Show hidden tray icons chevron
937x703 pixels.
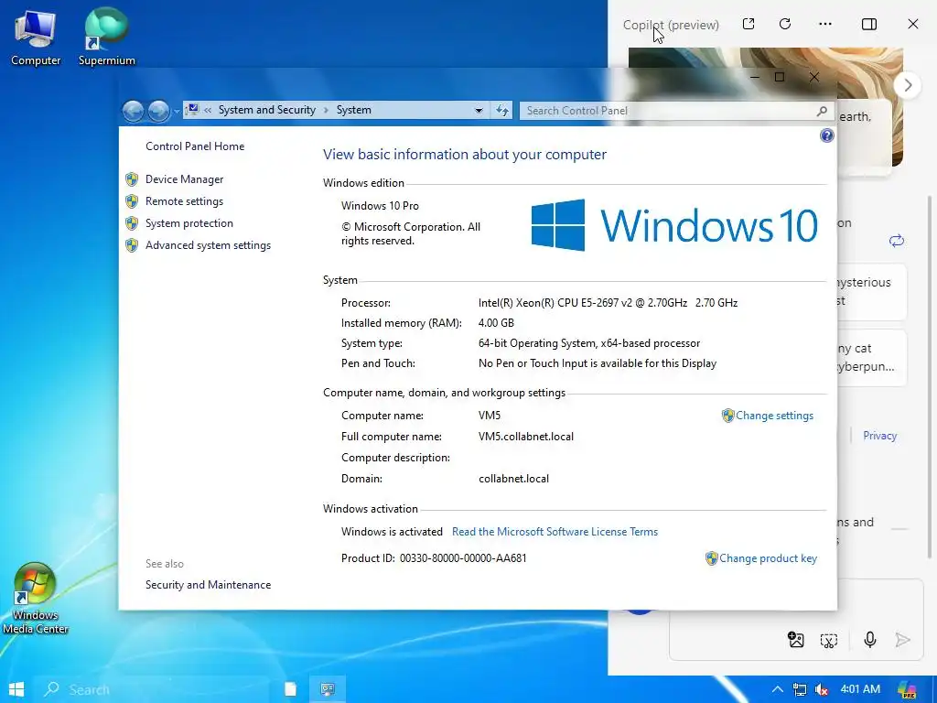pos(778,689)
